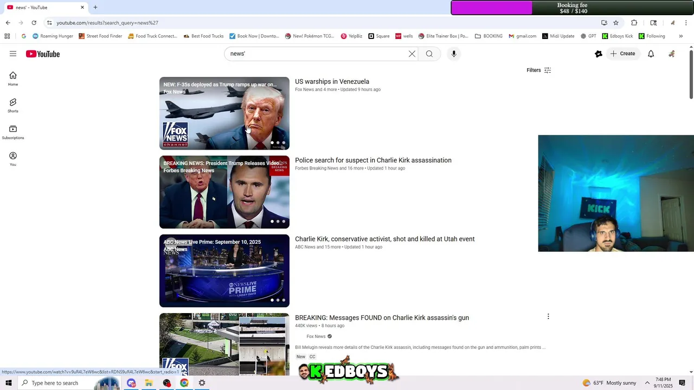Show hidden system tray icons
Screen dimensions: 694x390
pos(647,383)
